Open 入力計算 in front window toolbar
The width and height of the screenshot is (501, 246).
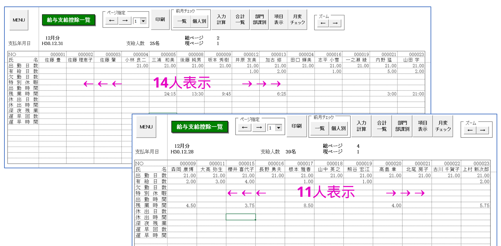361,126
